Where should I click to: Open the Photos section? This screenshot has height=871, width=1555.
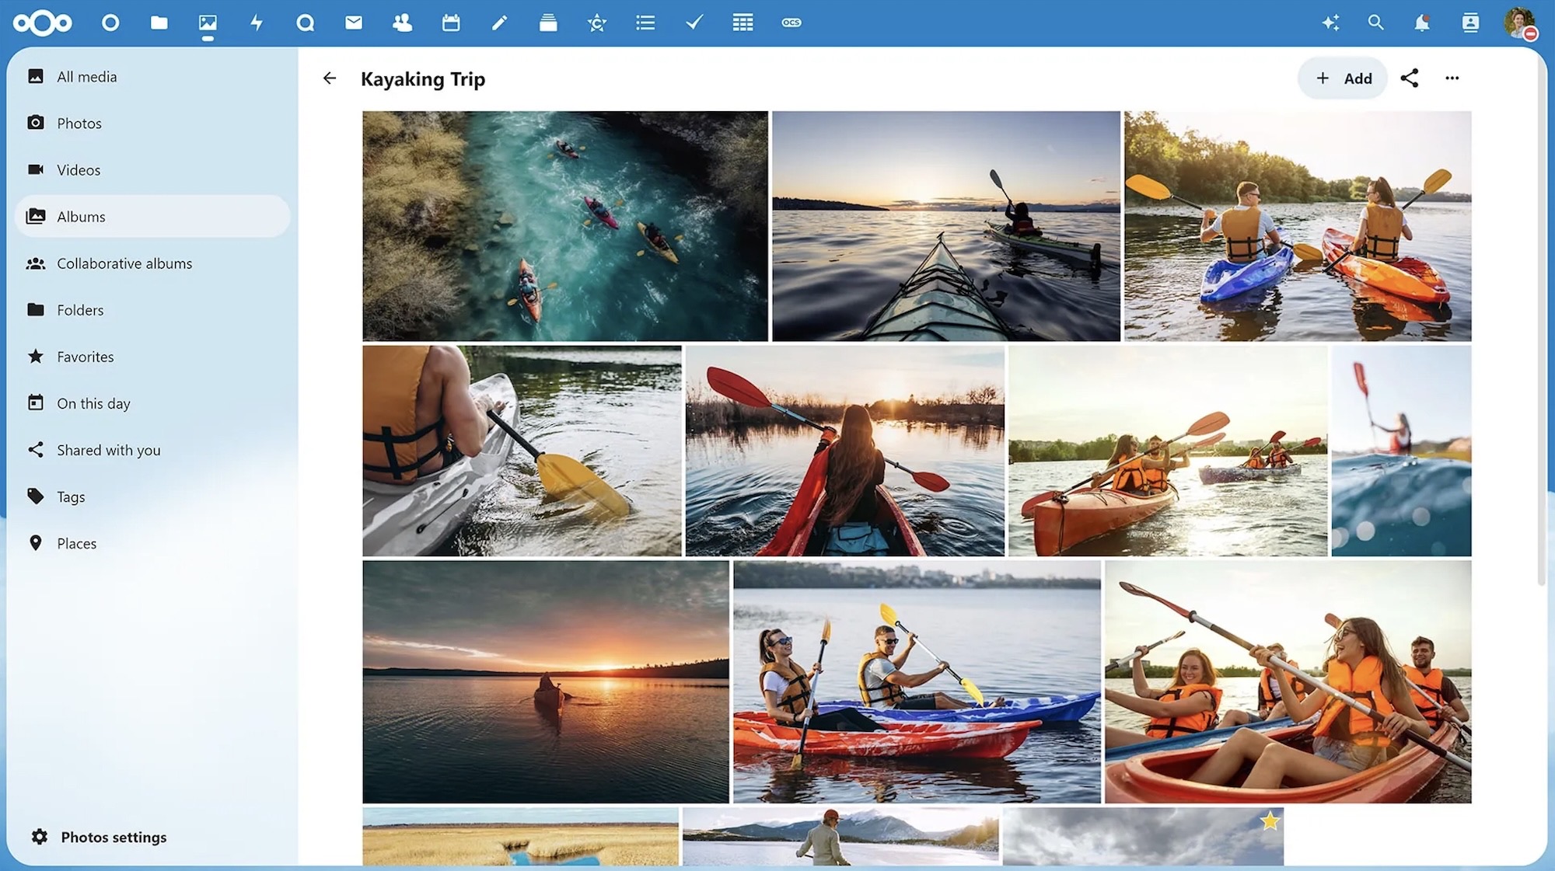[79, 123]
